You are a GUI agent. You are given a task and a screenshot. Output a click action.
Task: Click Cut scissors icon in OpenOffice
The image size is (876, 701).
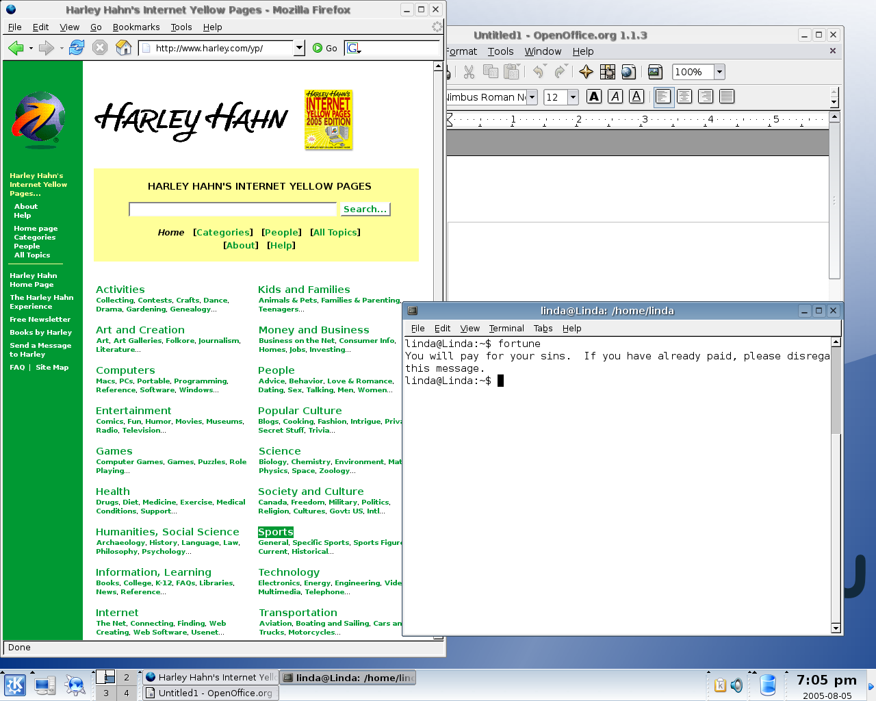point(469,72)
